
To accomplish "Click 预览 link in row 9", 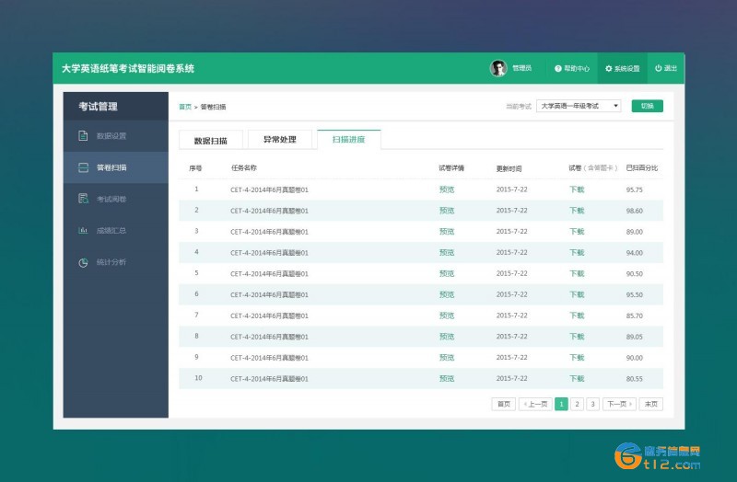I will coord(447,358).
